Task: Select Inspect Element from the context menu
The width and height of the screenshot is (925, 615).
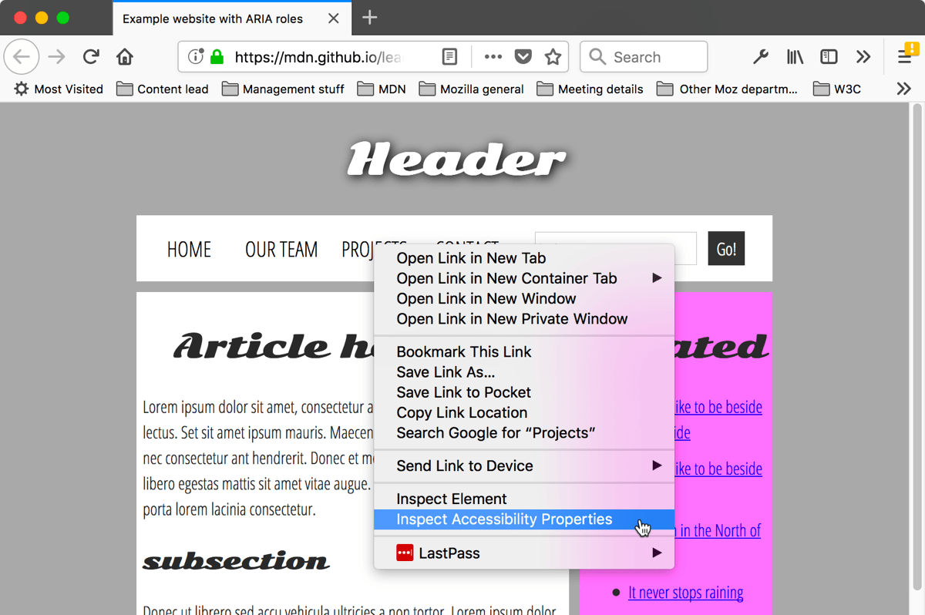Action: (x=452, y=499)
